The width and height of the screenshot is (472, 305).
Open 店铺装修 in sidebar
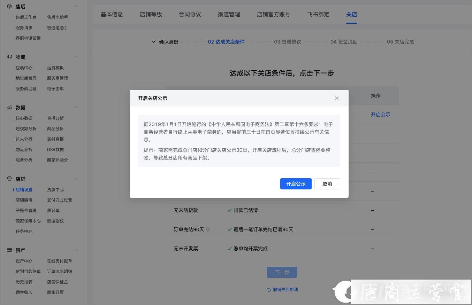[24, 200]
